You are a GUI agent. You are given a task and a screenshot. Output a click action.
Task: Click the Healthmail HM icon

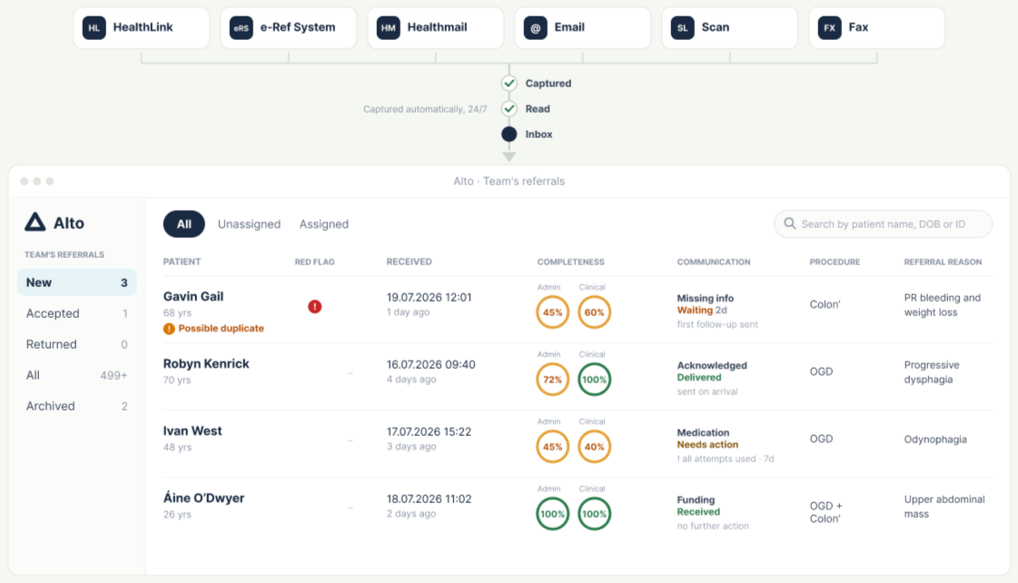[x=389, y=28]
